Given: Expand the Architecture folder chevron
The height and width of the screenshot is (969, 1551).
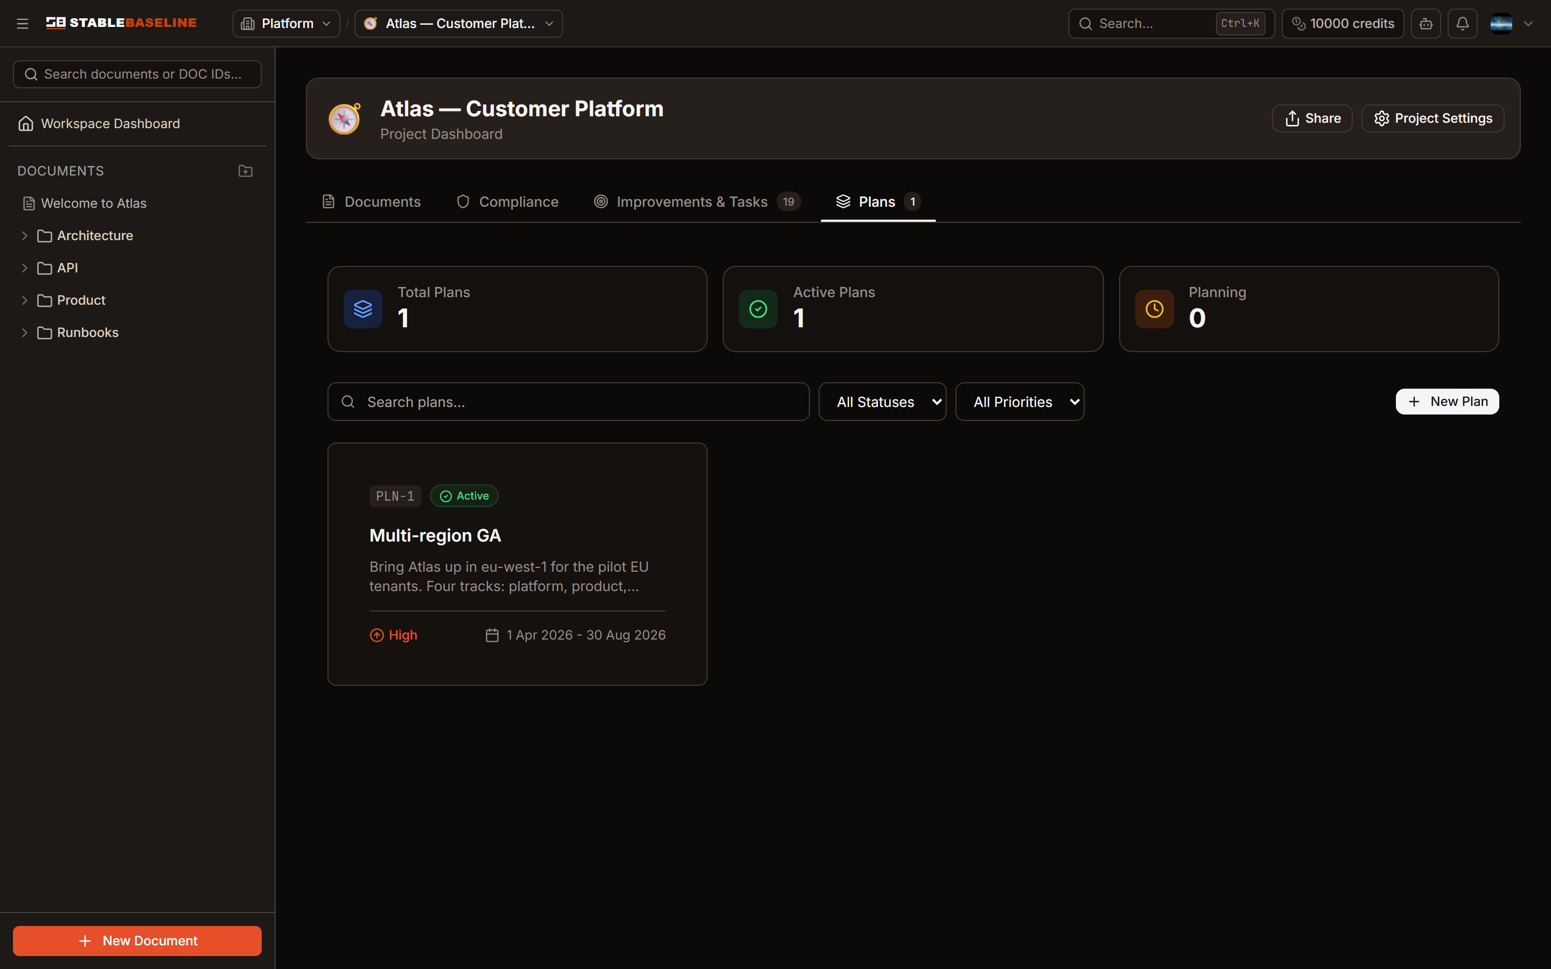Looking at the screenshot, I should (24, 236).
